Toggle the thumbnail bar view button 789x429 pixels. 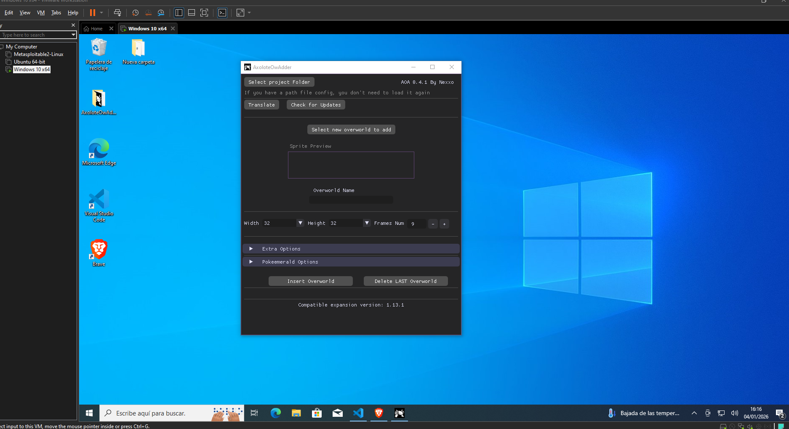(x=192, y=13)
